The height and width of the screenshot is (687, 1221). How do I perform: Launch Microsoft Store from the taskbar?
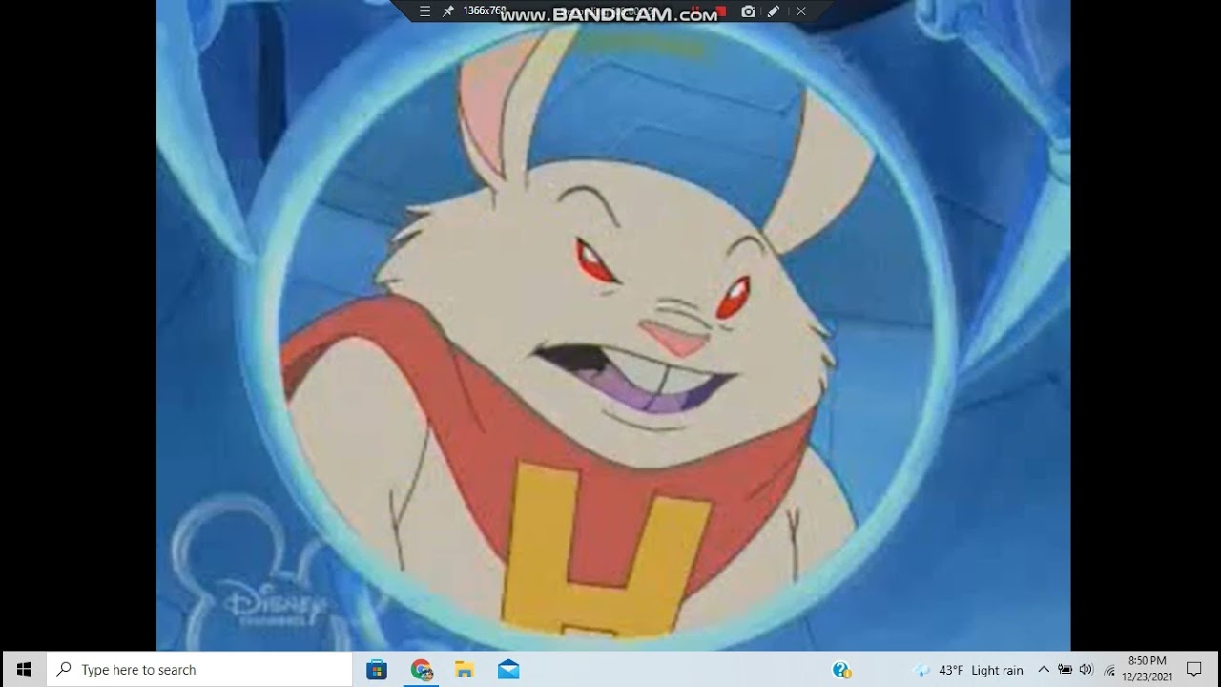click(x=377, y=670)
